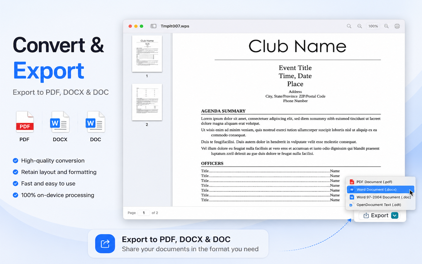Click the DOCX Word file icon
Viewport: 422px width, 264px height.
pos(60,122)
